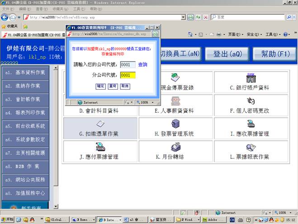Select a3. 會計帳作業 in sidebar
Screen dimensions: 298x224
pyautogui.click(x=25, y=99)
